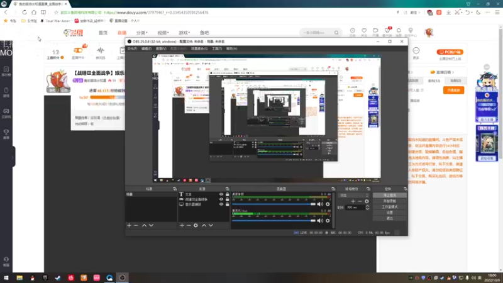This screenshot has width=503, height=283.
Task: Open OBS 工具(T) menu
Action: [x=217, y=49]
